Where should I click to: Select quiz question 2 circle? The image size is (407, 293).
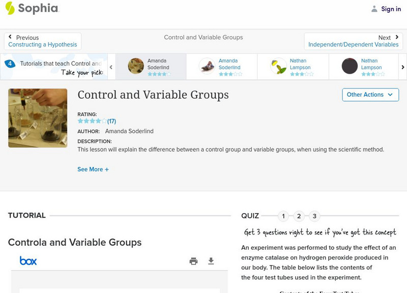(x=299, y=216)
